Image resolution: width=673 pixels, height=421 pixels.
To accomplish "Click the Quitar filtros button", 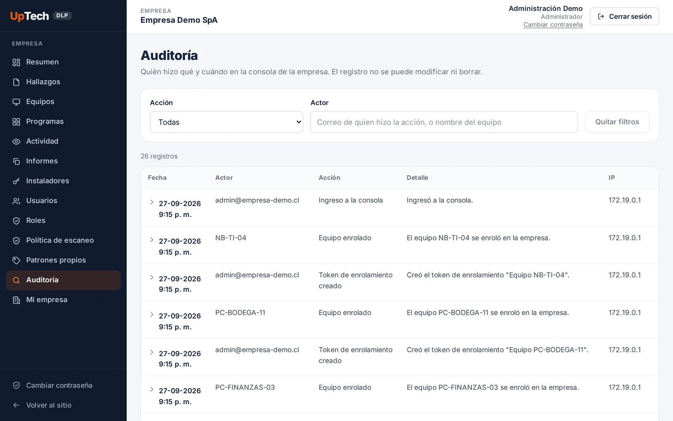I will [x=617, y=122].
